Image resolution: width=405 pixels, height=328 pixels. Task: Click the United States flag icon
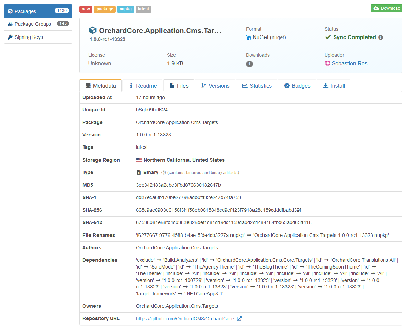139,160
